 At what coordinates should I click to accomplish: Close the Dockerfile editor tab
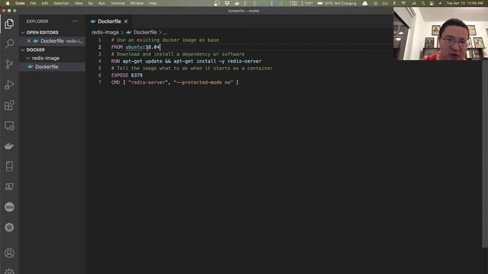pos(126,21)
